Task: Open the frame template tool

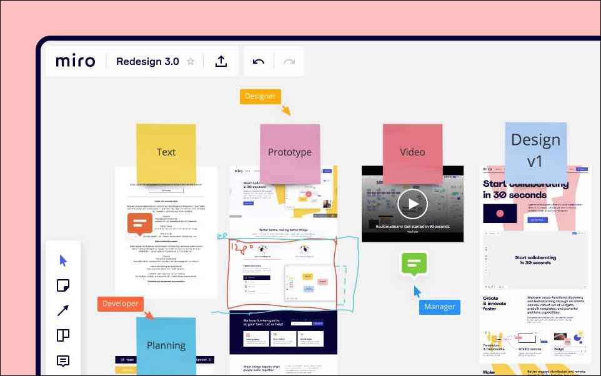Action: (63, 335)
